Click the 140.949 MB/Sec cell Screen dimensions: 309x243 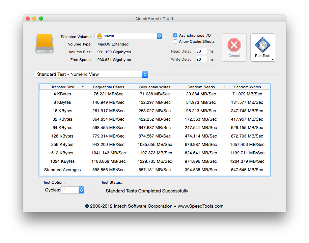click(108, 102)
